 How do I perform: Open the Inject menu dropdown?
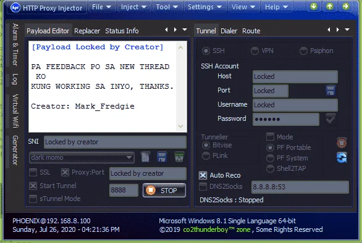click(x=133, y=7)
